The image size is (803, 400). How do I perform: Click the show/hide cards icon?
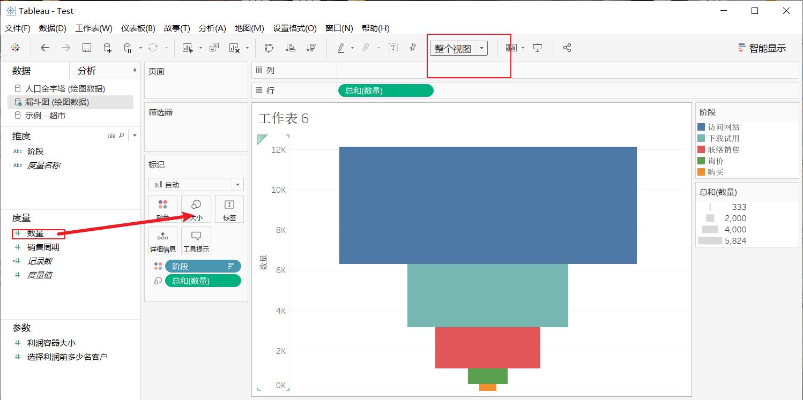[511, 48]
